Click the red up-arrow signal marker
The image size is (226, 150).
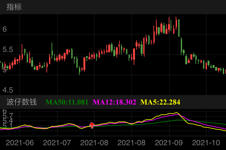(92, 125)
